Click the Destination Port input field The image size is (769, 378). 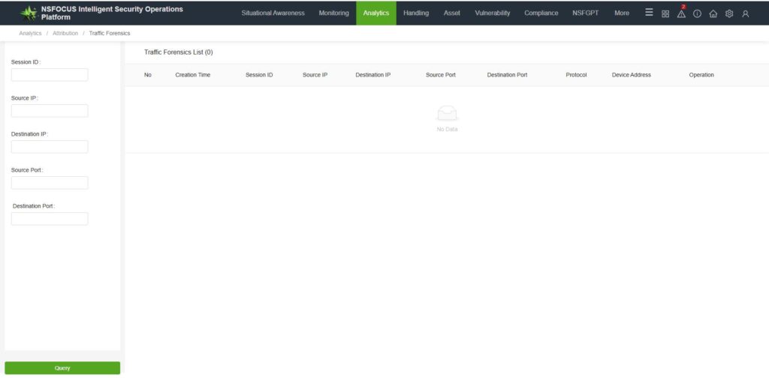pyautogui.click(x=50, y=219)
